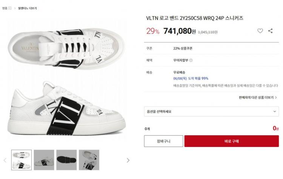The height and width of the screenshot is (179, 283).
Task: Click the 명품 breadcrumb box icon
Action: [10, 8]
